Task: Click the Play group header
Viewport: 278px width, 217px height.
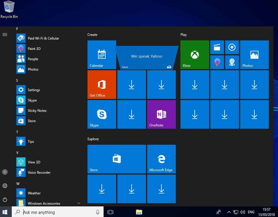Action: [184, 35]
